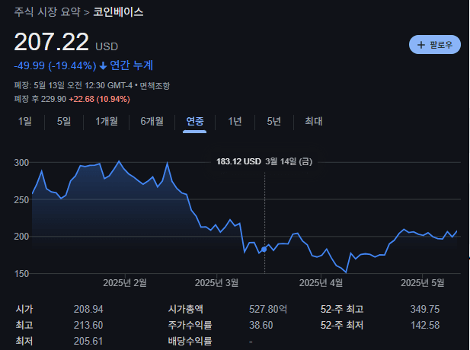Viewport: 470px width, 350px height.
Task: Click the 주식 시장 요약 breadcrumb link
Action: pos(46,12)
